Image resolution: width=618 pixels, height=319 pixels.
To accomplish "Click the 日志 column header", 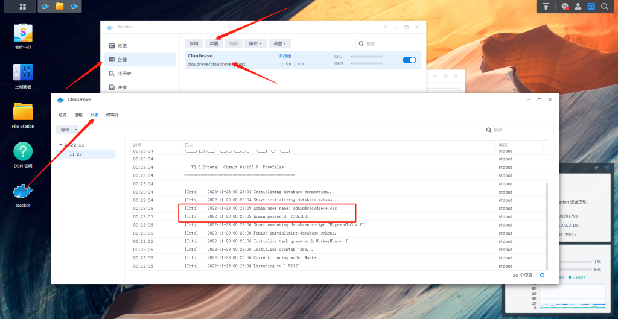I will [339, 145].
